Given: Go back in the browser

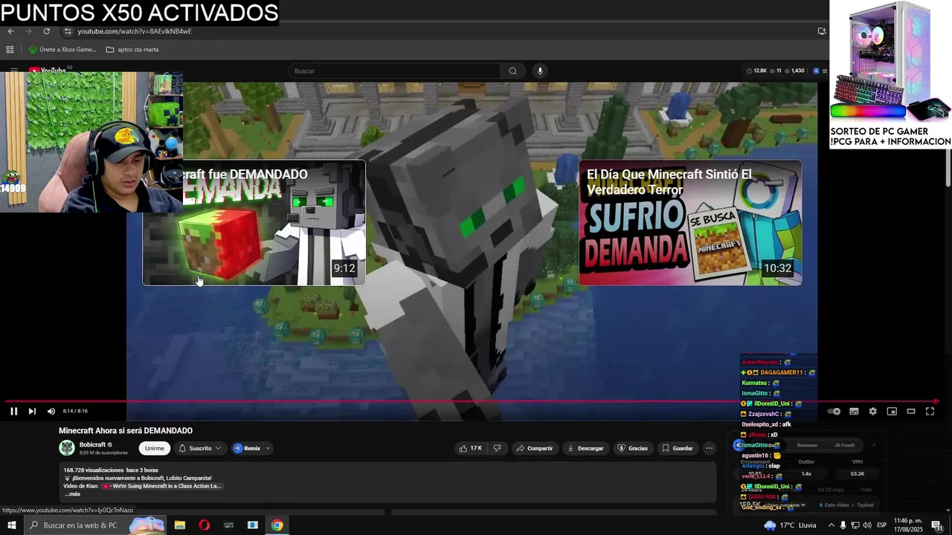Looking at the screenshot, I should point(10,31).
